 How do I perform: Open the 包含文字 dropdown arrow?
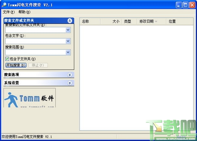[x=68, y=41]
